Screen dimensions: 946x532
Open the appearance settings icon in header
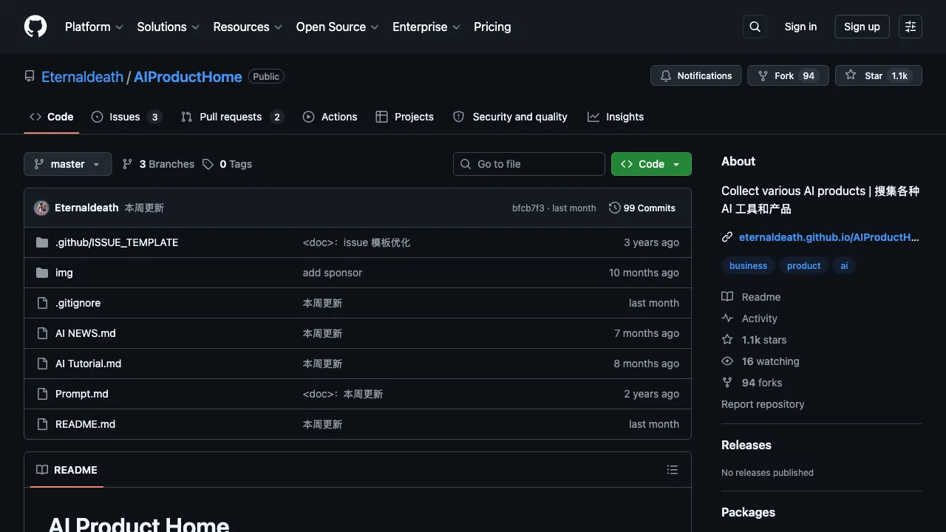click(911, 27)
